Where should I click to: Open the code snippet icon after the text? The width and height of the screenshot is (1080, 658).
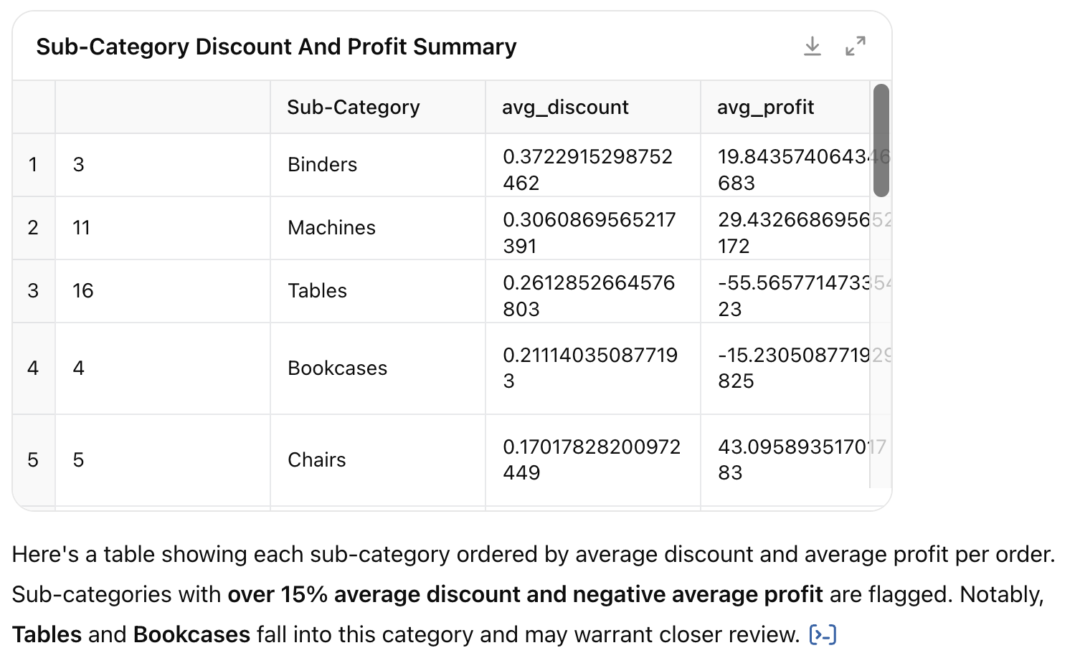pos(823,635)
